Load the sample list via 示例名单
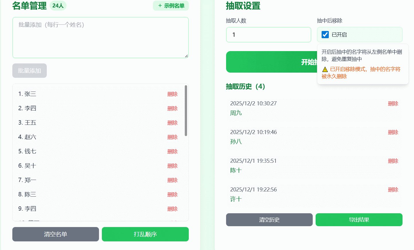 (171, 5)
